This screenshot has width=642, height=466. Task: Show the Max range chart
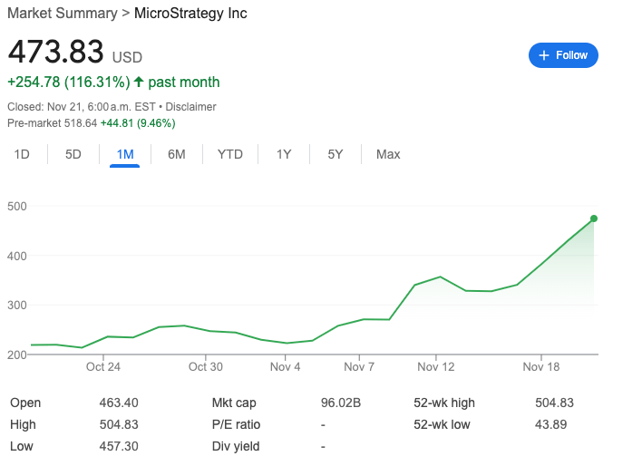[x=388, y=154]
